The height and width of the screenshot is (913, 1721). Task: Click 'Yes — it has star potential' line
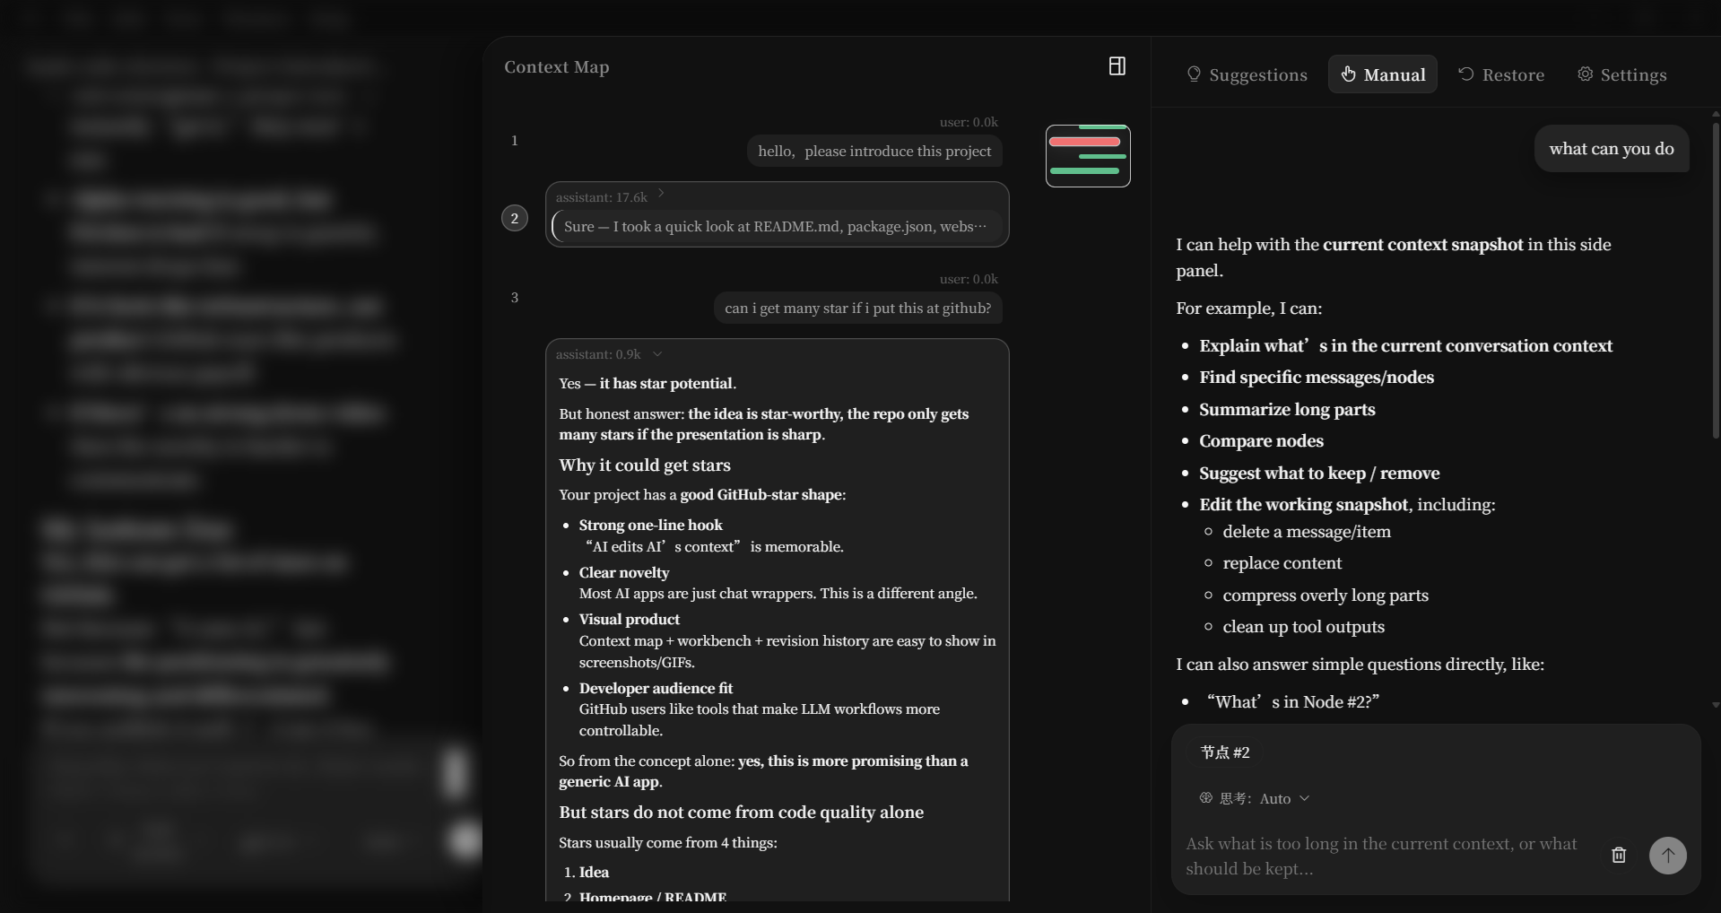click(x=648, y=384)
